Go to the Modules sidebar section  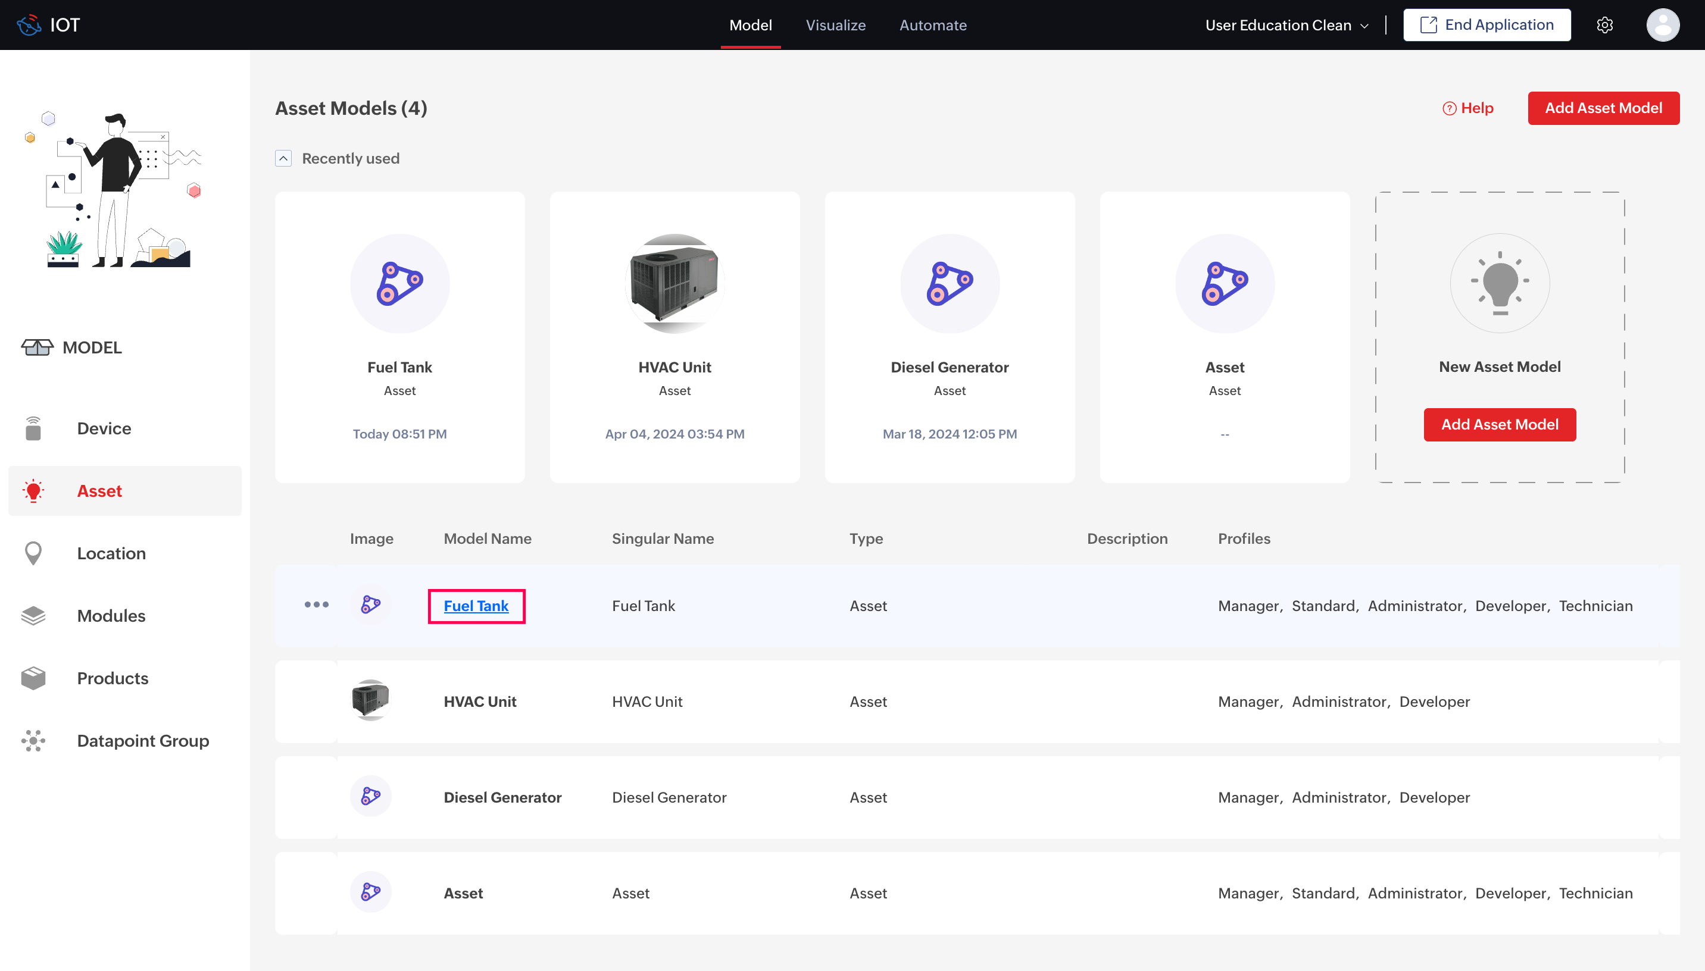click(x=111, y=616)
